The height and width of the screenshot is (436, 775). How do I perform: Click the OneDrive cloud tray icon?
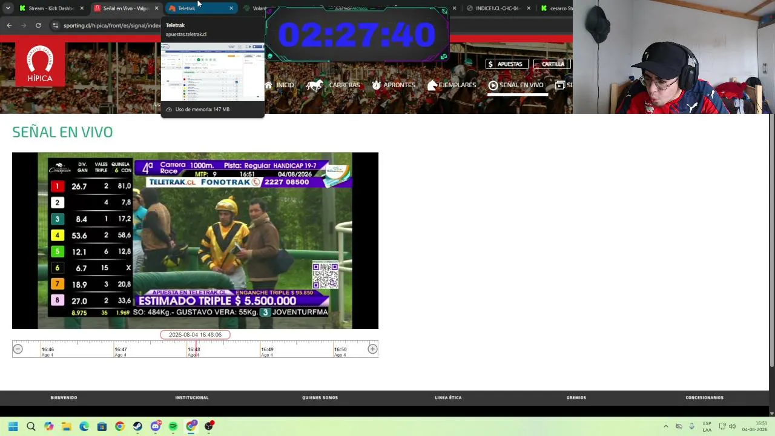click(x=679, y=426)
